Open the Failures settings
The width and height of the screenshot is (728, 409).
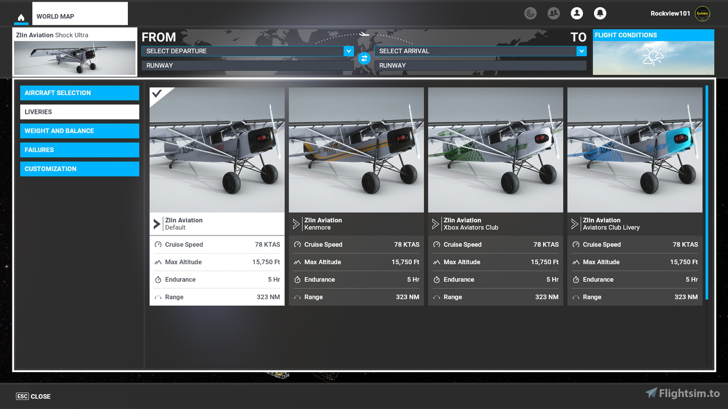[79, 150]
